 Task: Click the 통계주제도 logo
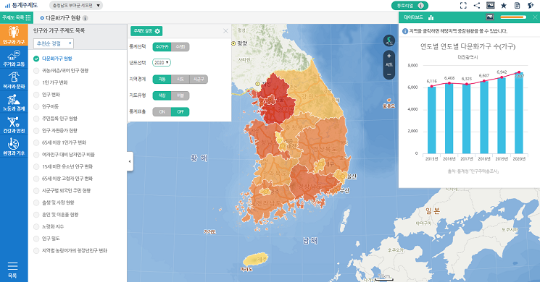click(x=21, y=6)
